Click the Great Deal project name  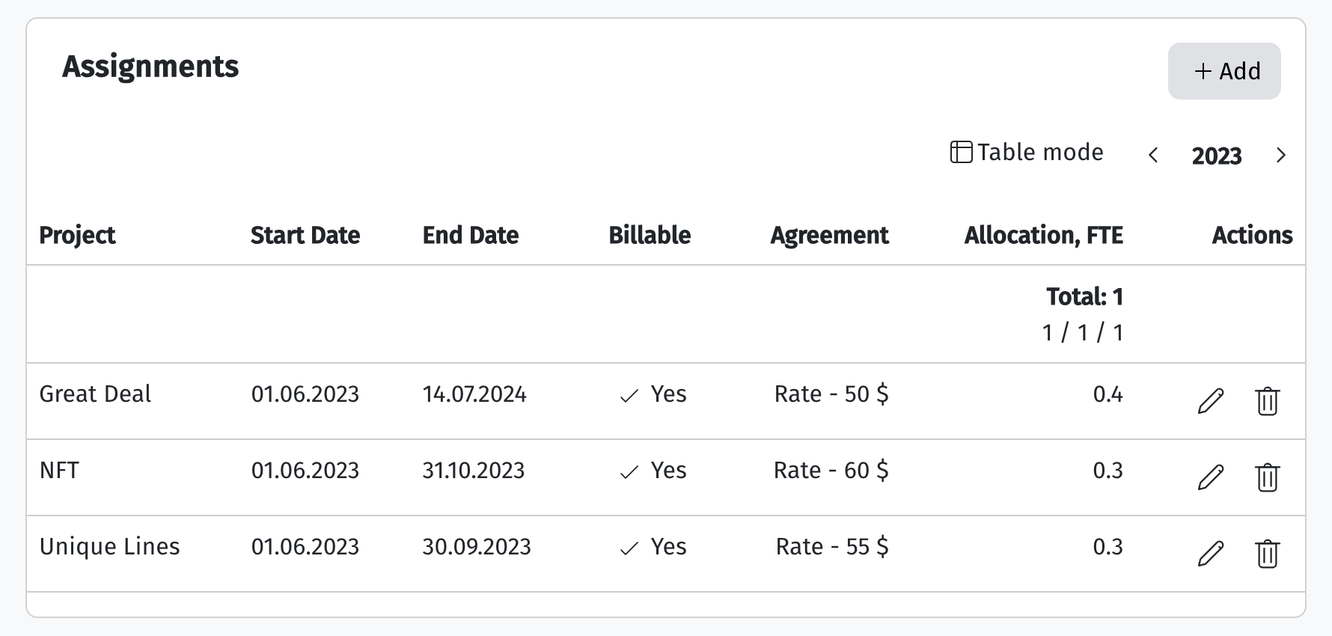[95, 394]
